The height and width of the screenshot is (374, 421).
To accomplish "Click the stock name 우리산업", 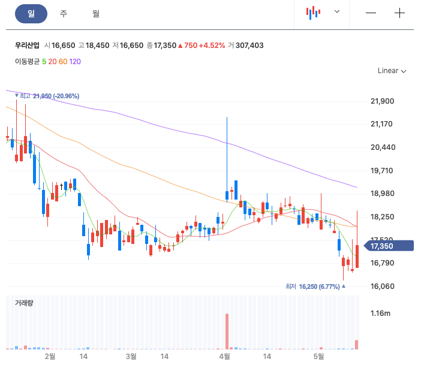I will 27,46.
